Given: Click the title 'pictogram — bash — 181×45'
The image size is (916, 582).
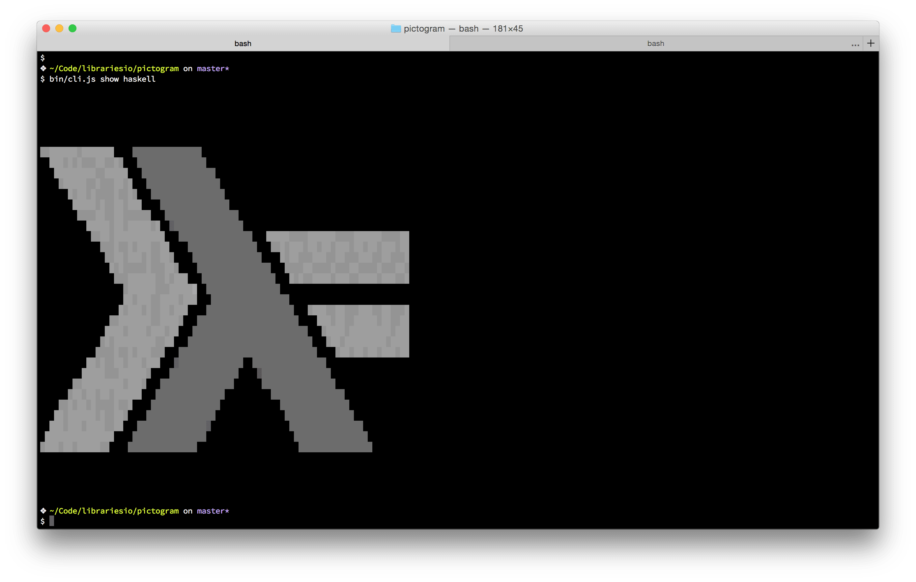Looking at the screenshot, I should pyautogui.click(x=463, y=29).
